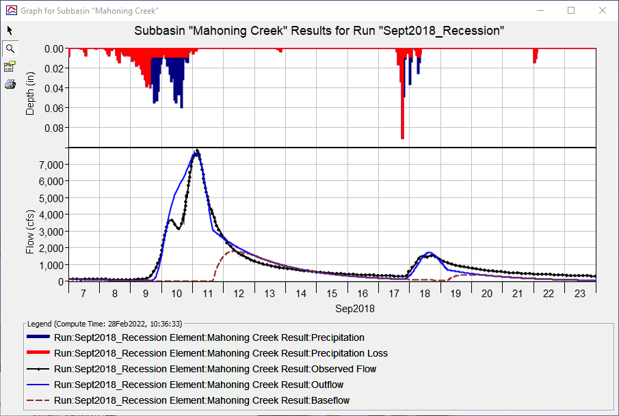Select the Baseflow legend entry
The image size is (619, 416).
coord(202,401)
